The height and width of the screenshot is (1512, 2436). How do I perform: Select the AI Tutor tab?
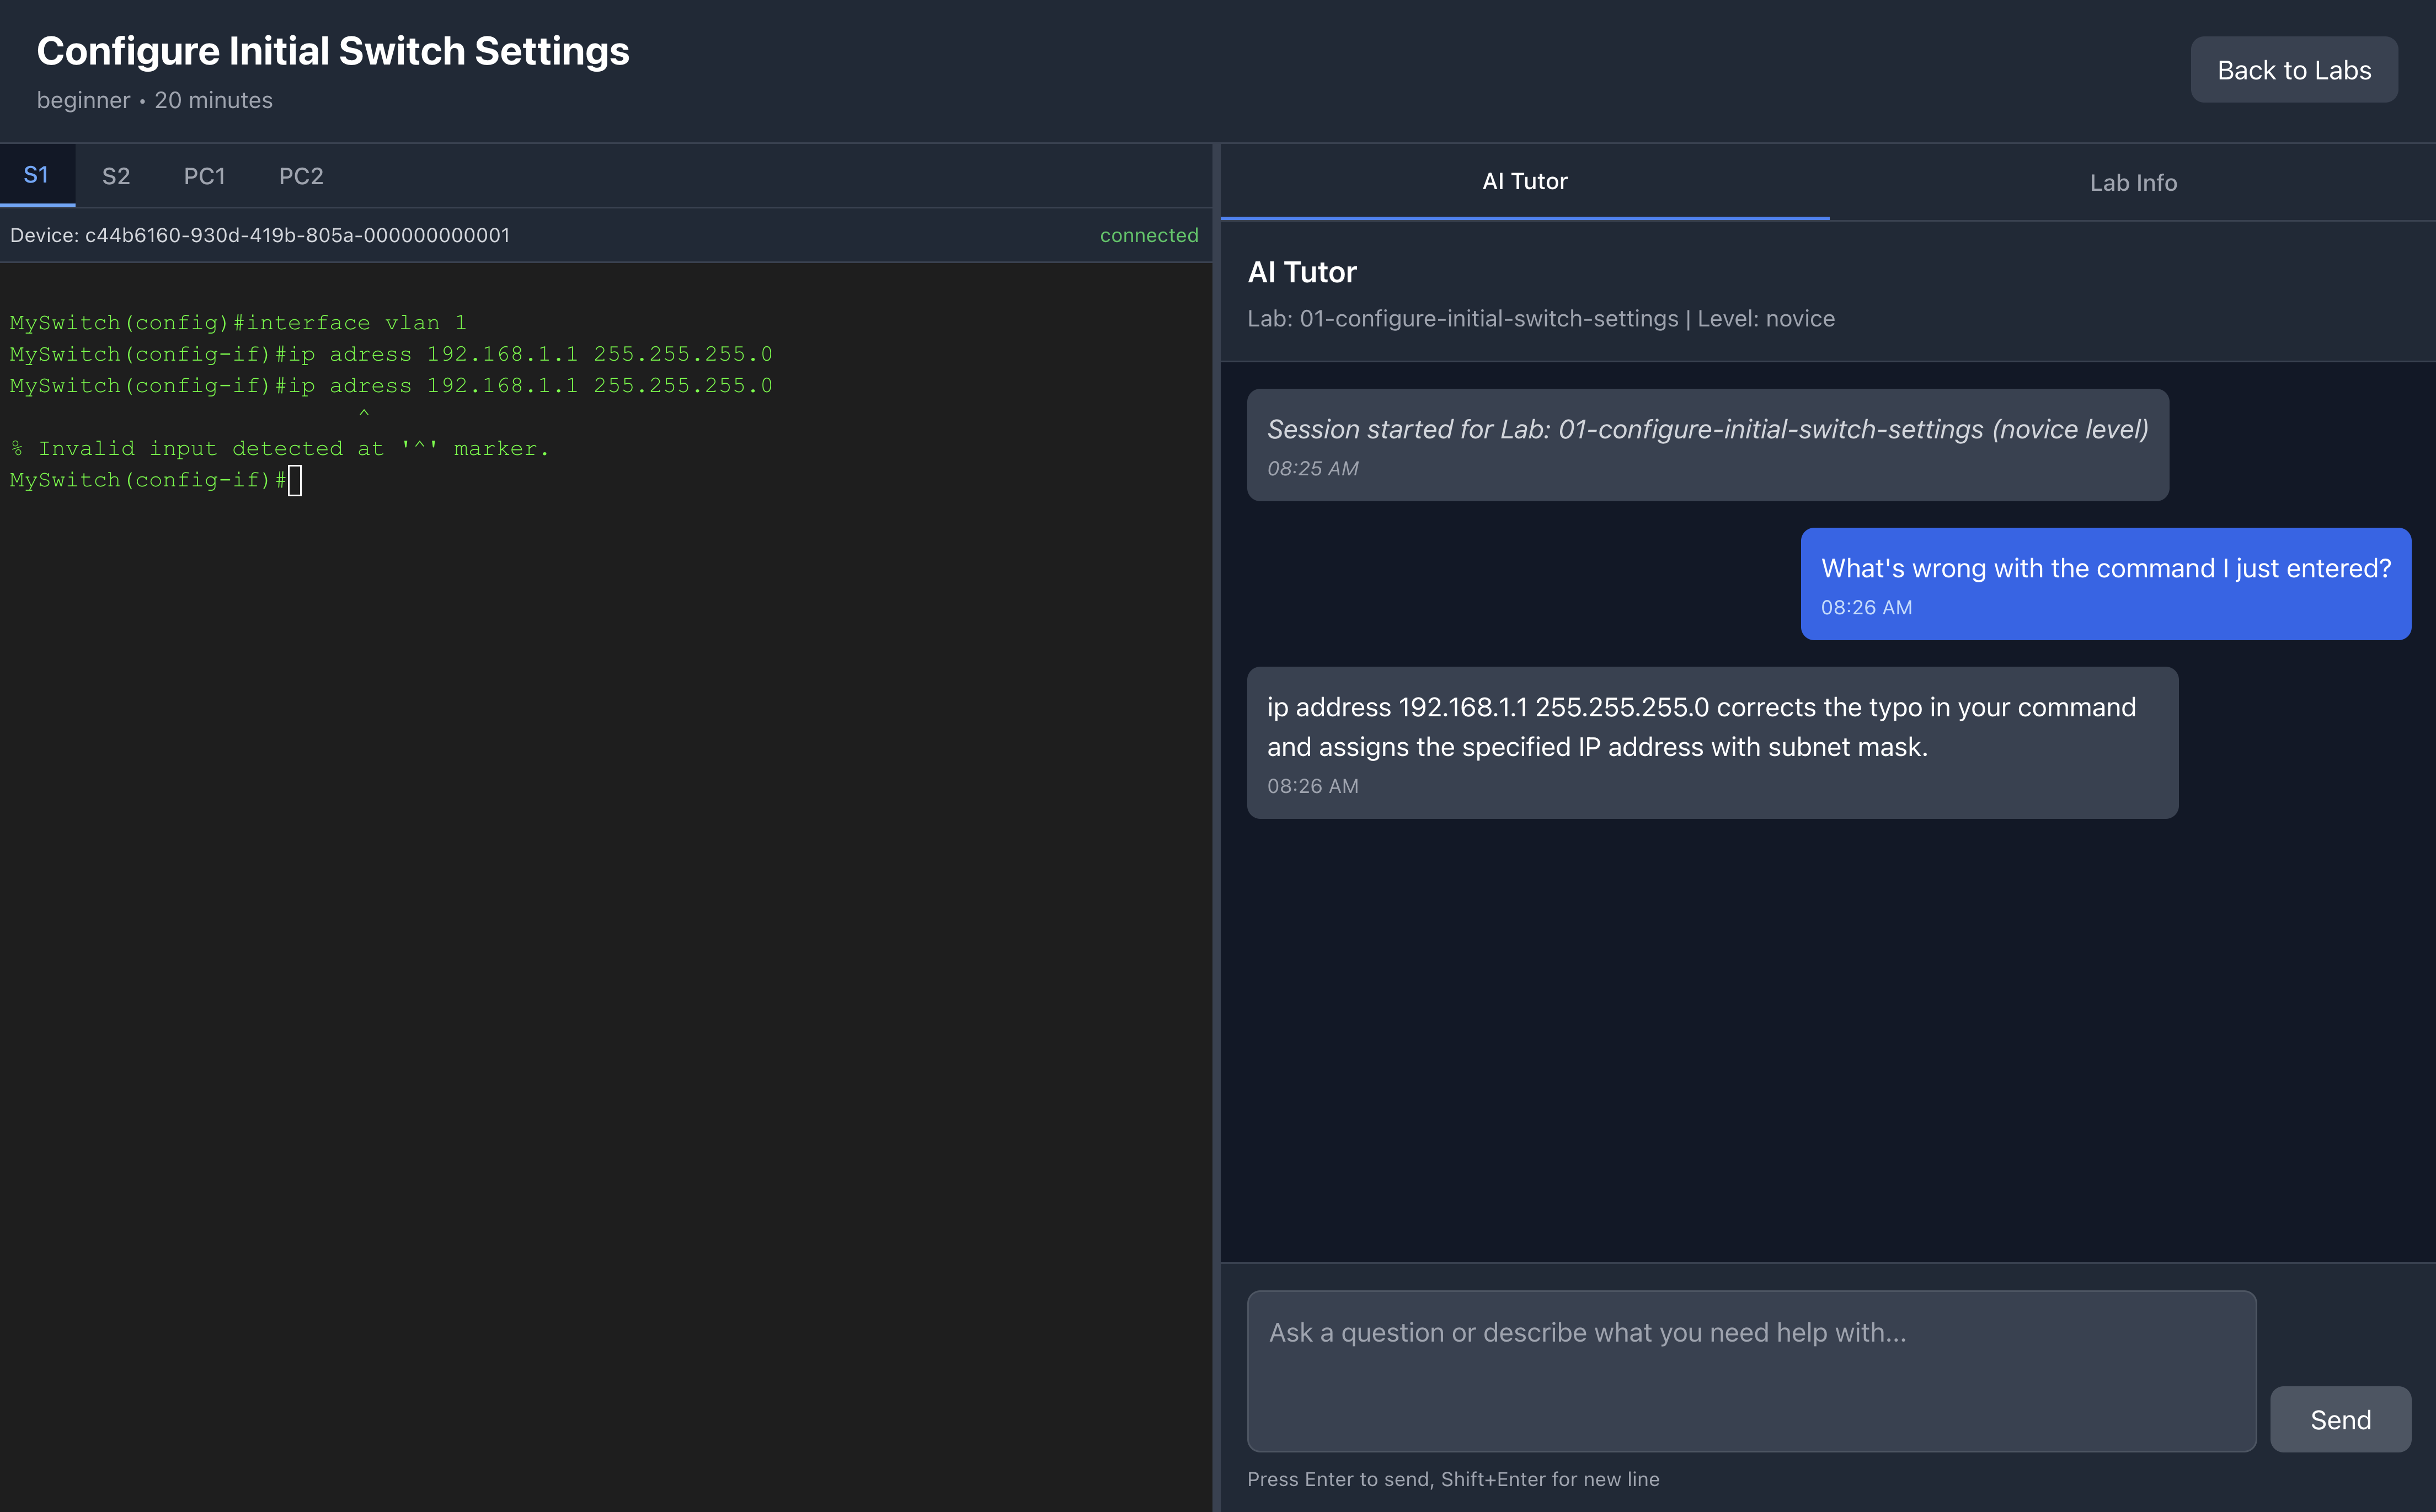(x=1524, y=182)
